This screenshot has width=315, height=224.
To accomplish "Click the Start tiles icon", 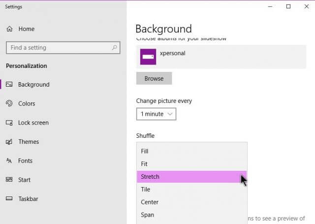I will [9, 179].
